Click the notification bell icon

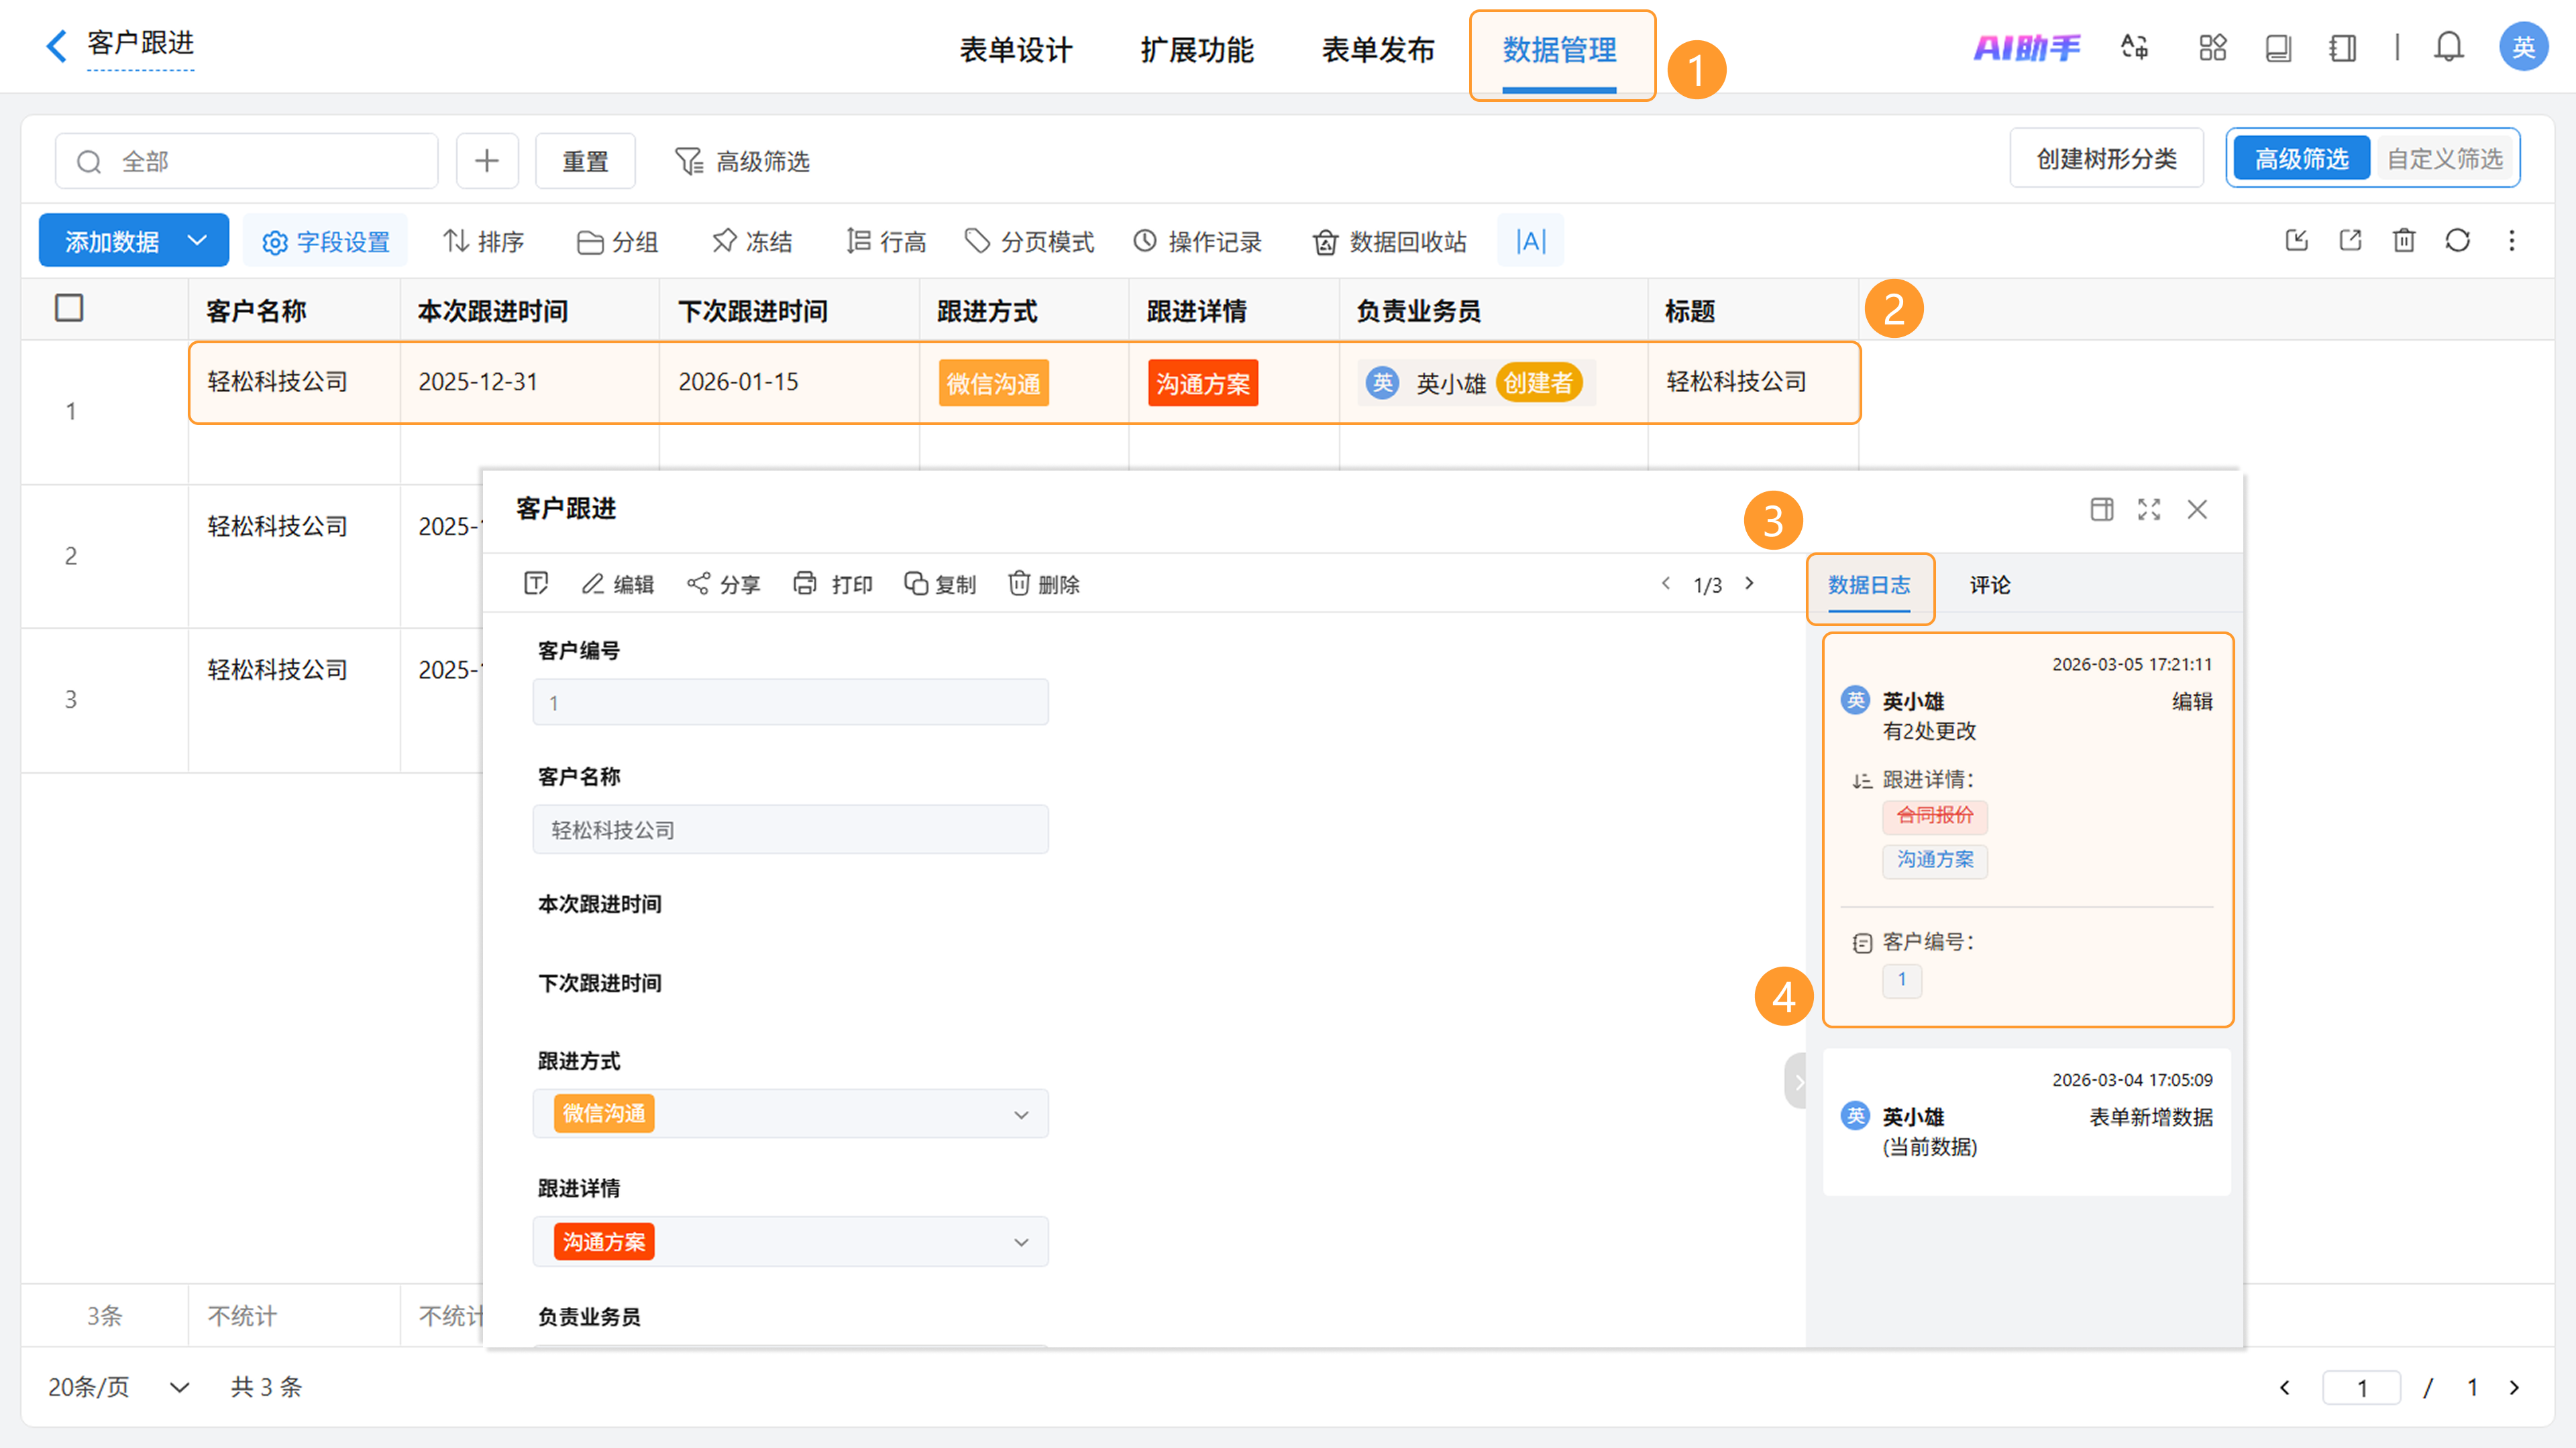(x=2448, y=47)
